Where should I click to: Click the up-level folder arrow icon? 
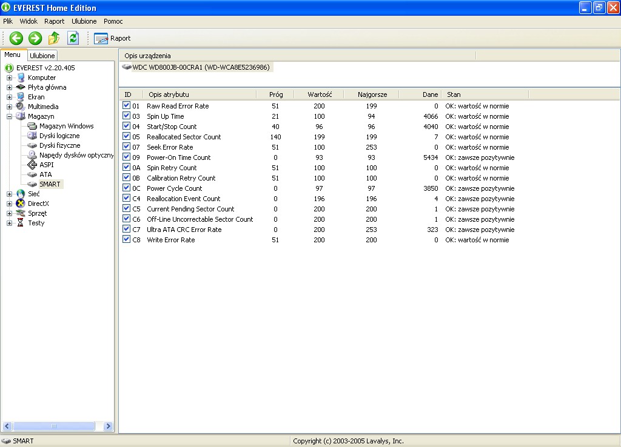[x=54, y=38]
